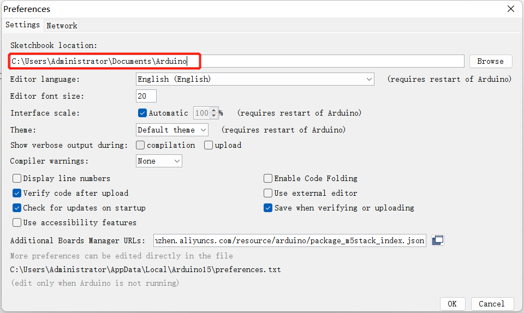This screenshot has height=313, width=524.
Task: Expand the Compiler warnings dropdown
Action: 159,161
